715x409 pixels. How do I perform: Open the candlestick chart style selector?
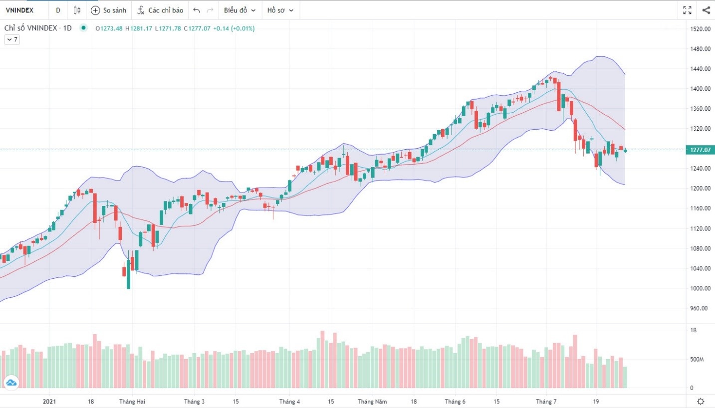click(76, 10)
